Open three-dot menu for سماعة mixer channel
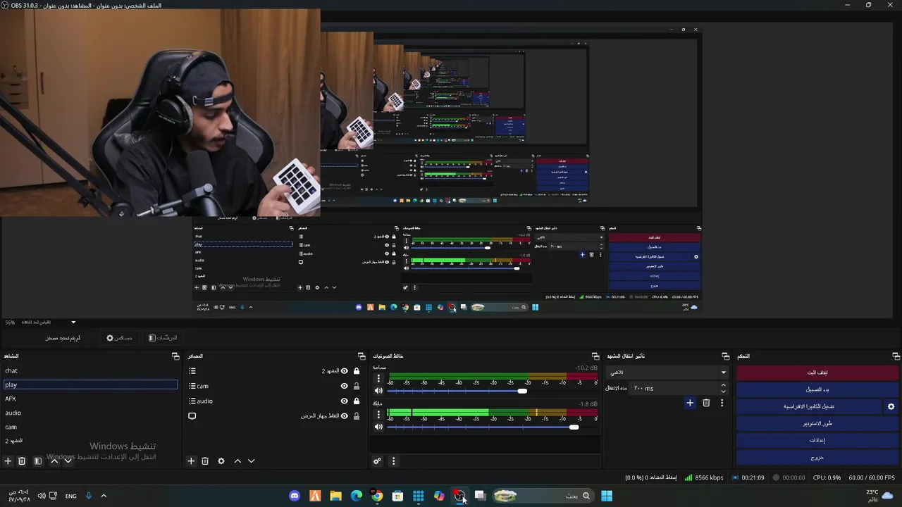 point(378,379)
